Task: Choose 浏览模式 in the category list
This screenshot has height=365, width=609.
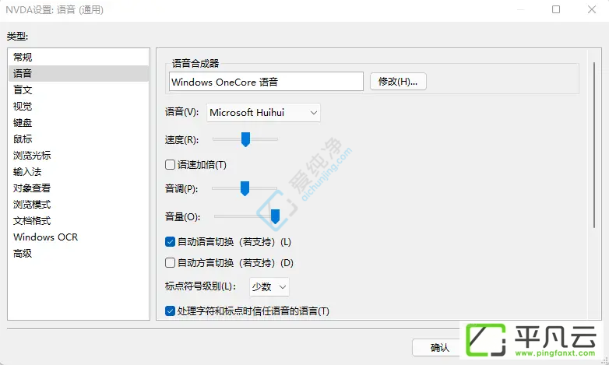Action: pos(79,204)
